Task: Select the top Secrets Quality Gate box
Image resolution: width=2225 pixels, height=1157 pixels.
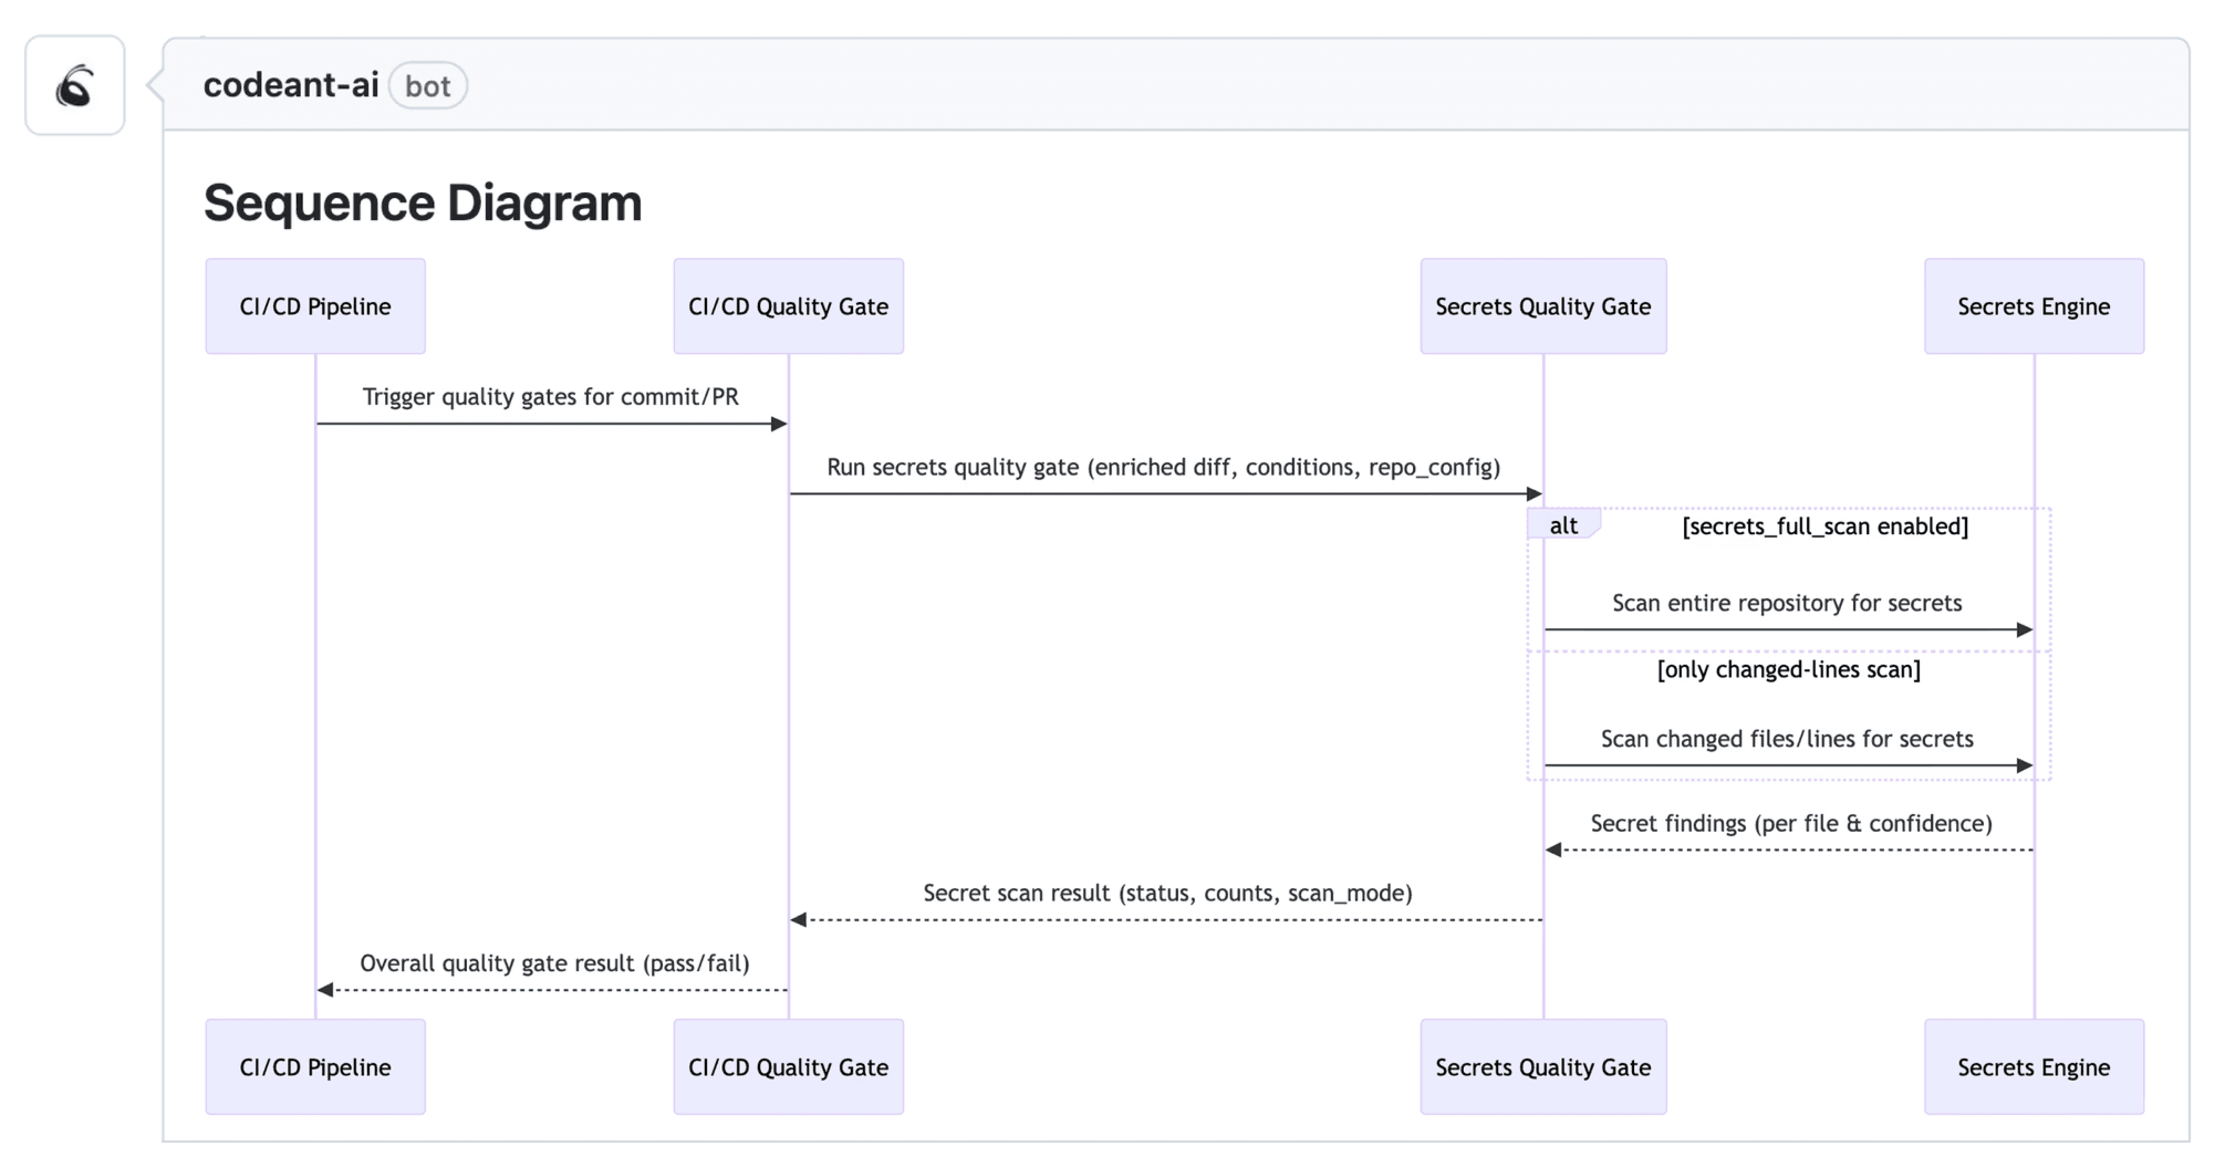Action: [x=1543, y=306]
